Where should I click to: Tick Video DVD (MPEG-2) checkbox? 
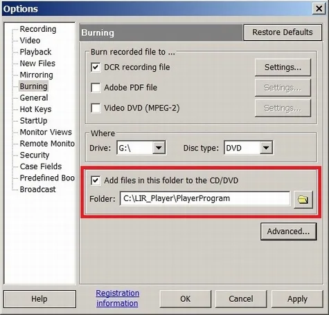click(x=96, y=108)
